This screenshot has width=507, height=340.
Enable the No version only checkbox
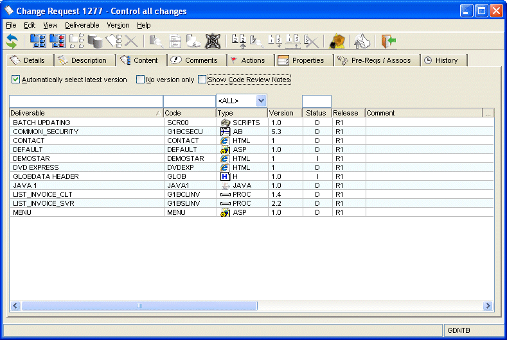pos(141,80)
